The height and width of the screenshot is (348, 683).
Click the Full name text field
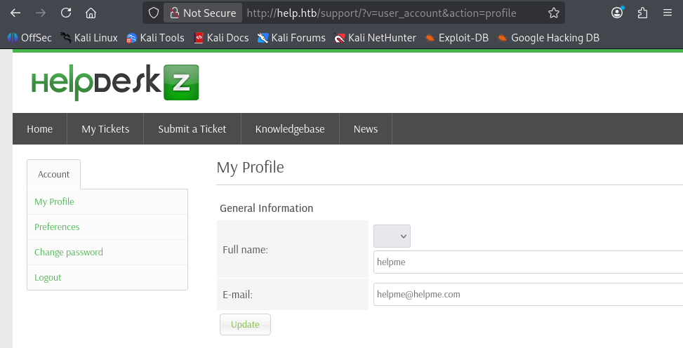pyautogui.click(x=528, y=262)
